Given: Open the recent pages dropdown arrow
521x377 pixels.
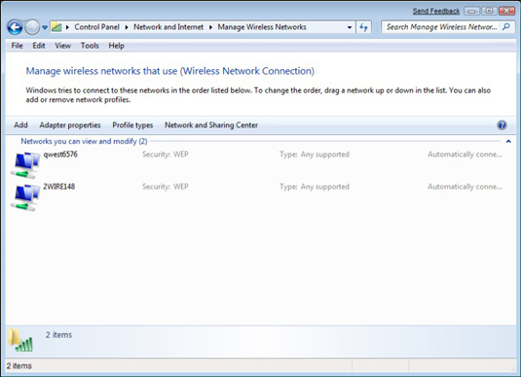Looking at the screenshot, I should point(45,27).
